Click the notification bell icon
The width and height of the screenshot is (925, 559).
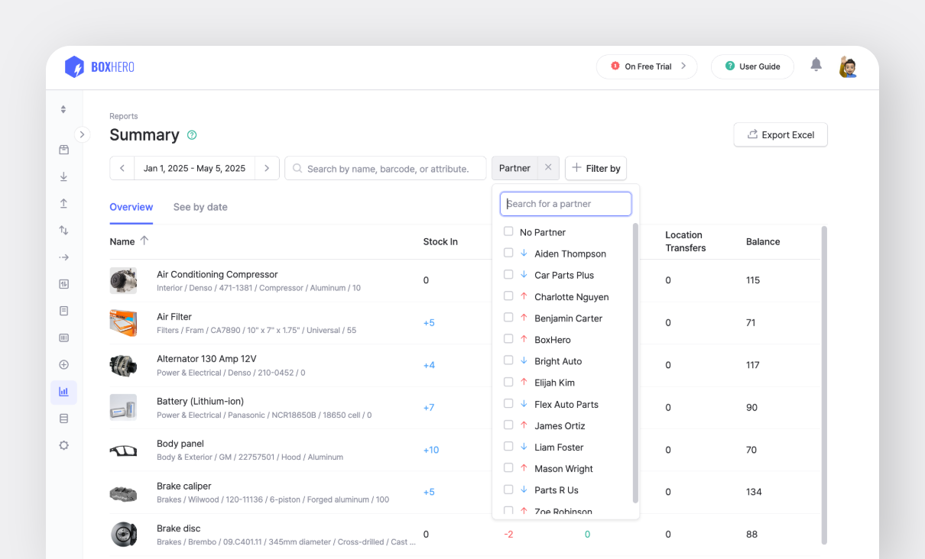pos(816,65)
